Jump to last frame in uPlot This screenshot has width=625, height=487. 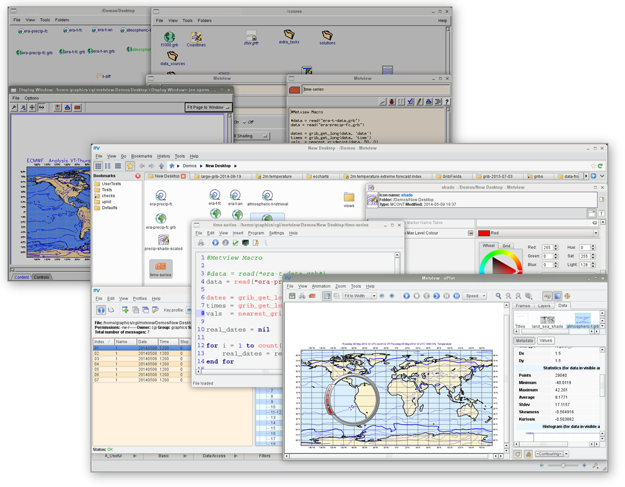click(x=457, y=296)
